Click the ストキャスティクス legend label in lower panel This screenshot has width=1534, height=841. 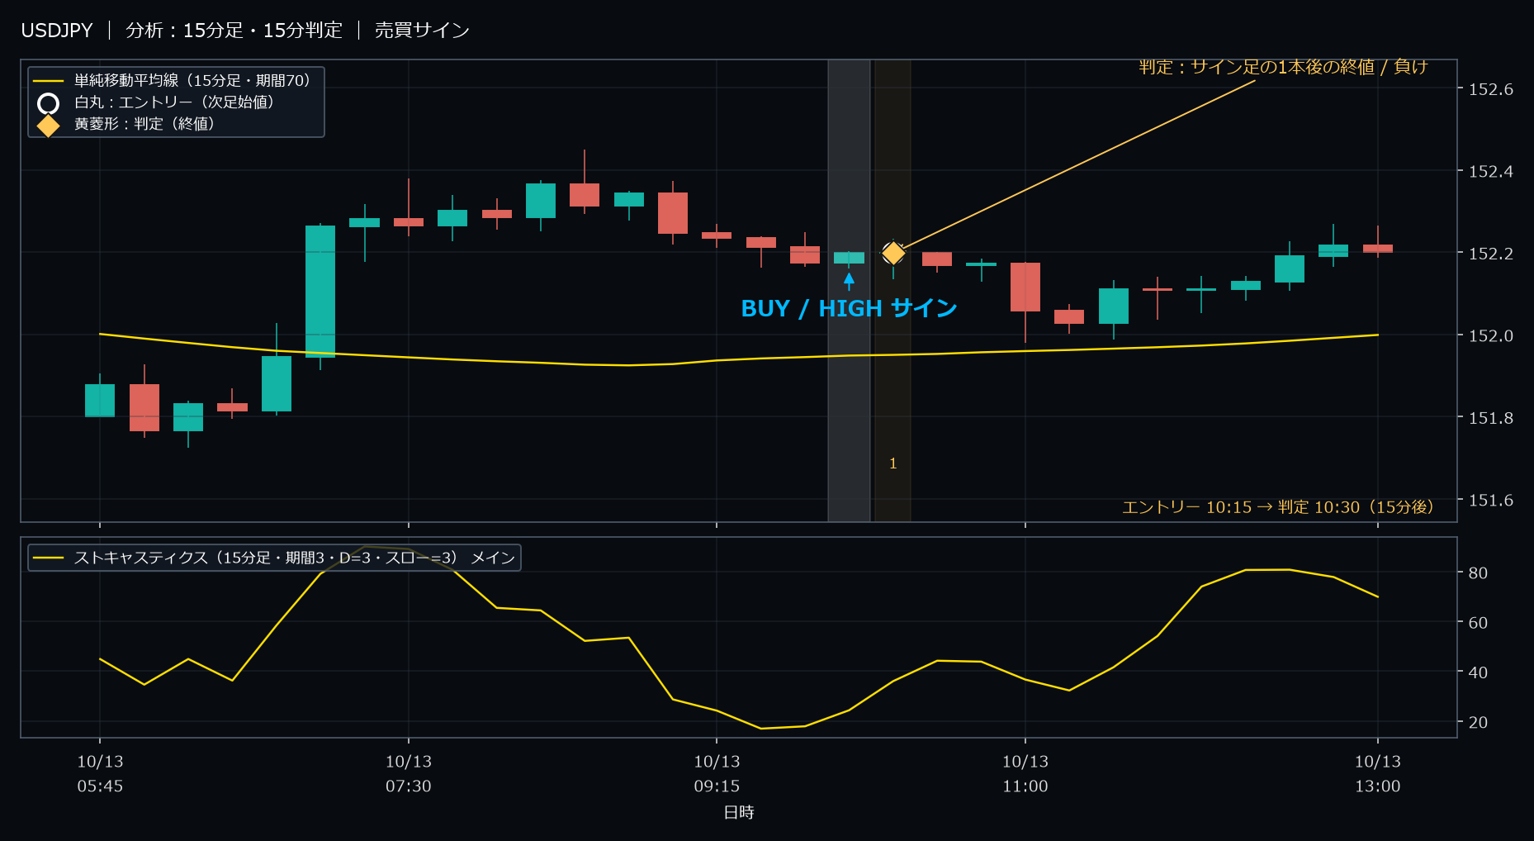click(x=295, y=558)
